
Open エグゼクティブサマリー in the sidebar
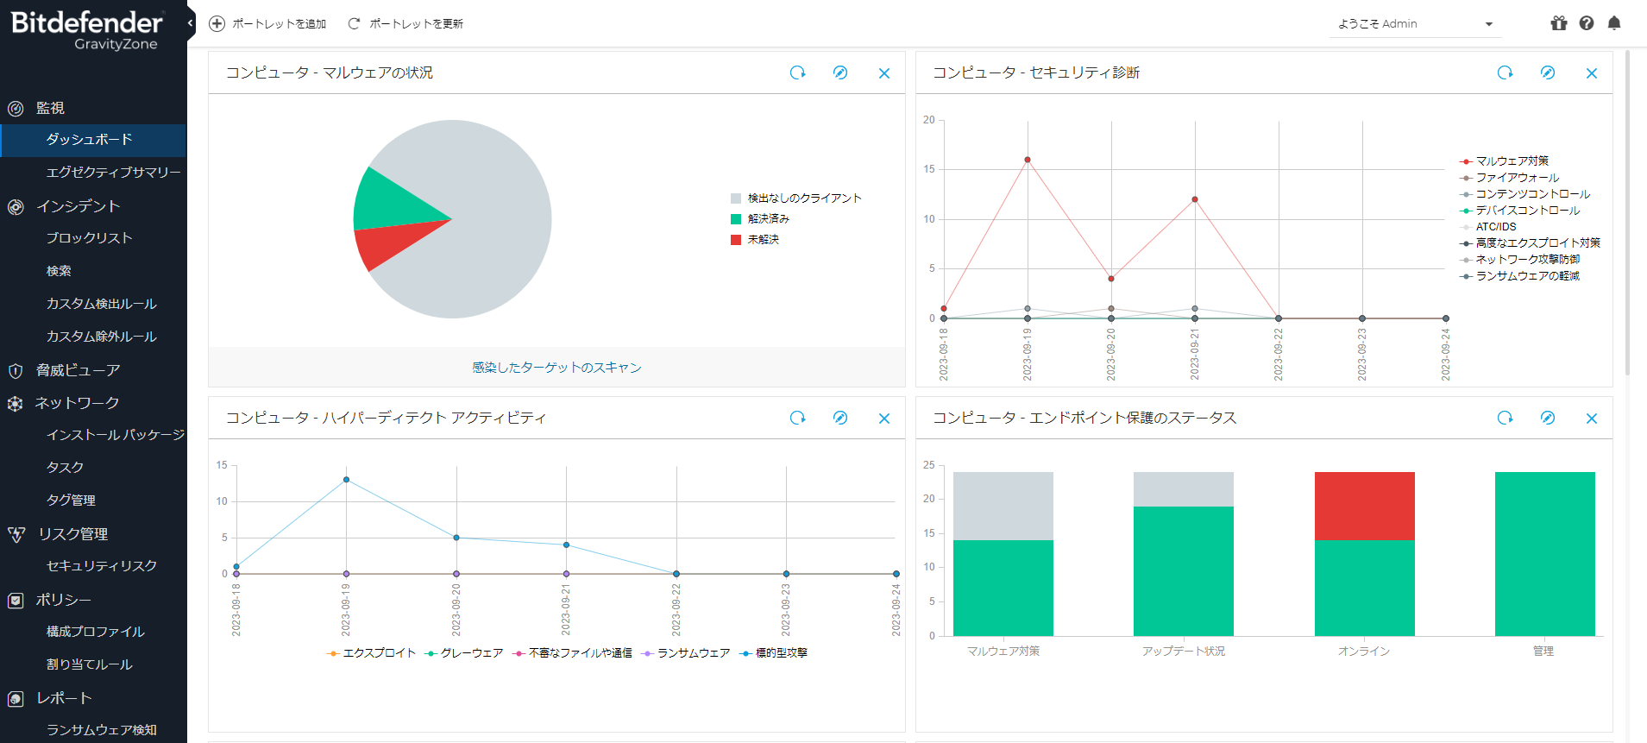coord(113,173)
